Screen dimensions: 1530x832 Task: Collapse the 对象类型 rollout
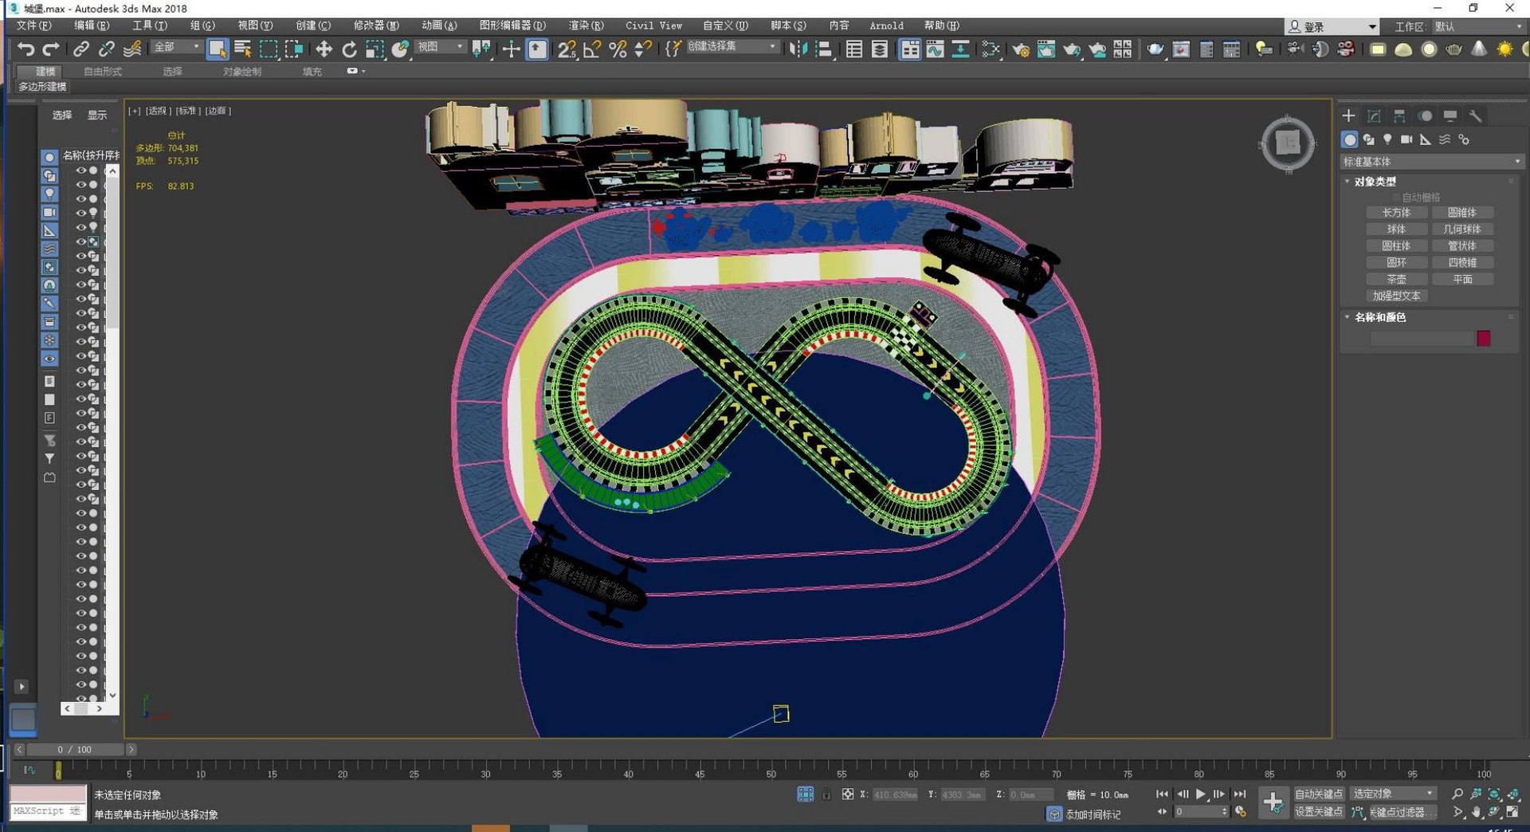tap(1375, 182)
